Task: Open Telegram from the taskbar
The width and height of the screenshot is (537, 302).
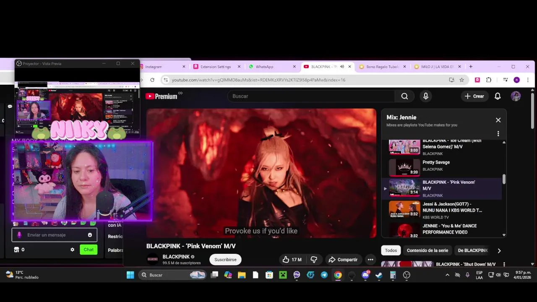Action: point(324,275)
